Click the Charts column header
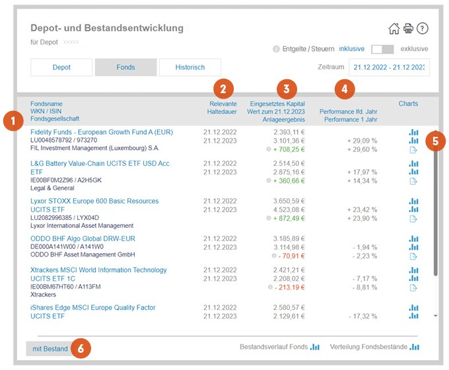Screen dimensions: 449x370 (x=408, y=104)
